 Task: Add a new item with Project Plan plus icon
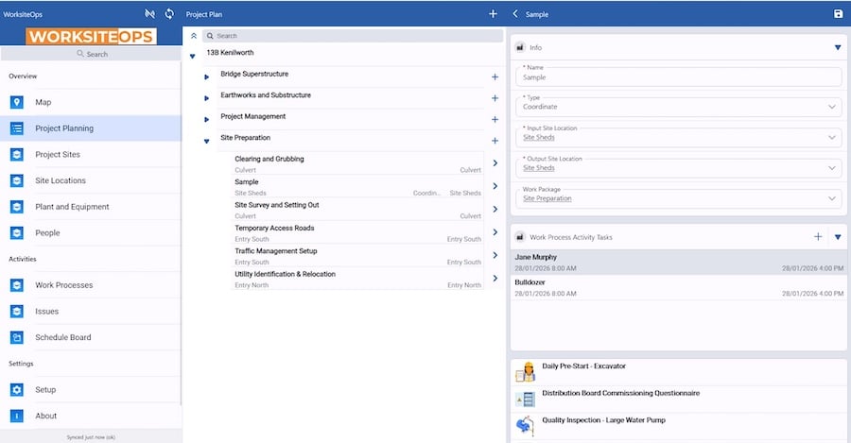tap(493, 13)
